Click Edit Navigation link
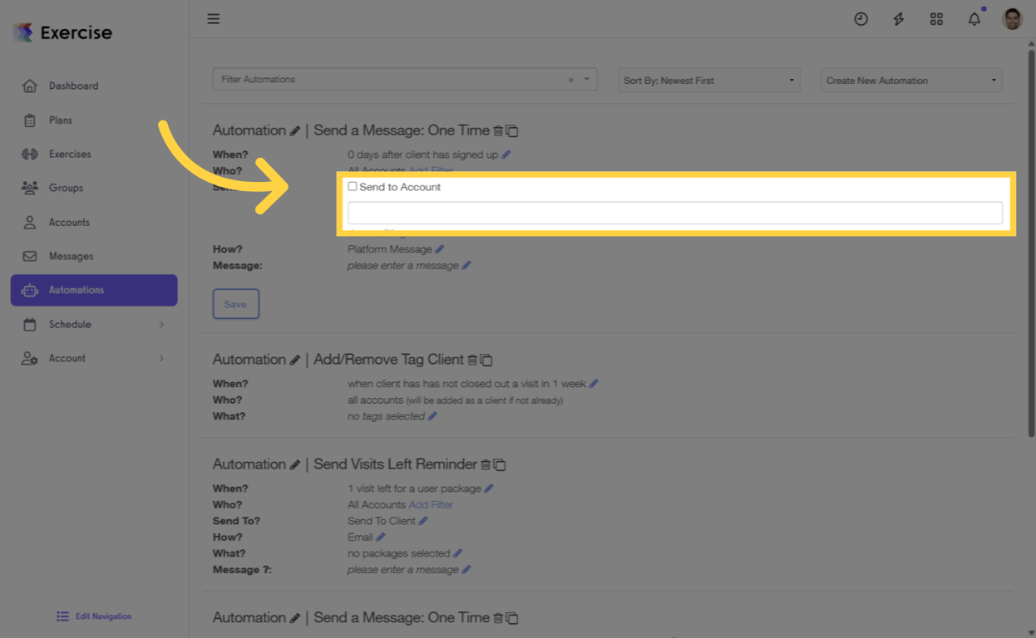1036x638 pixels. point(94,616)
